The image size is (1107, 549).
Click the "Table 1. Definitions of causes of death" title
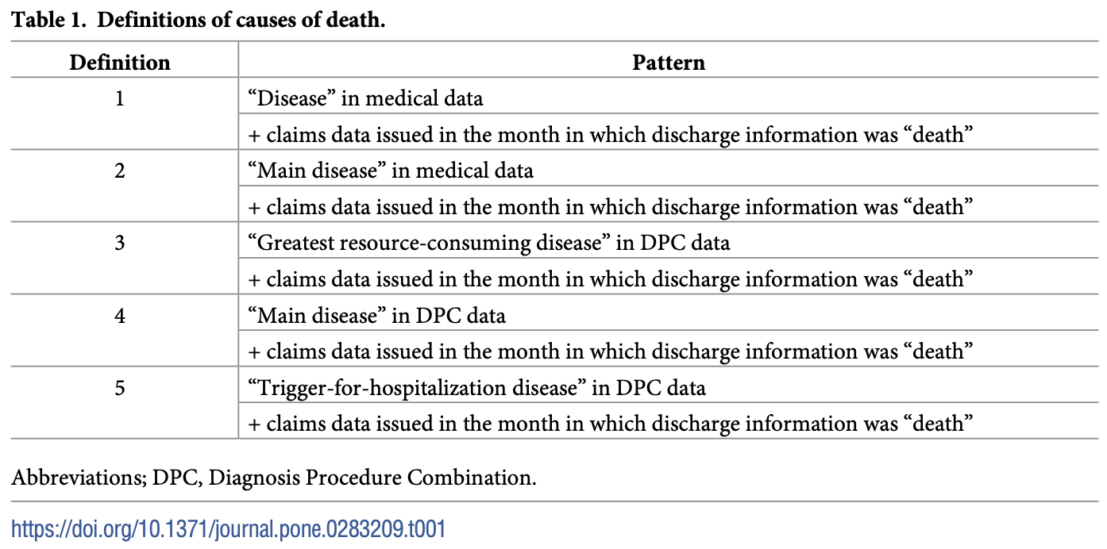coord(198,21)
